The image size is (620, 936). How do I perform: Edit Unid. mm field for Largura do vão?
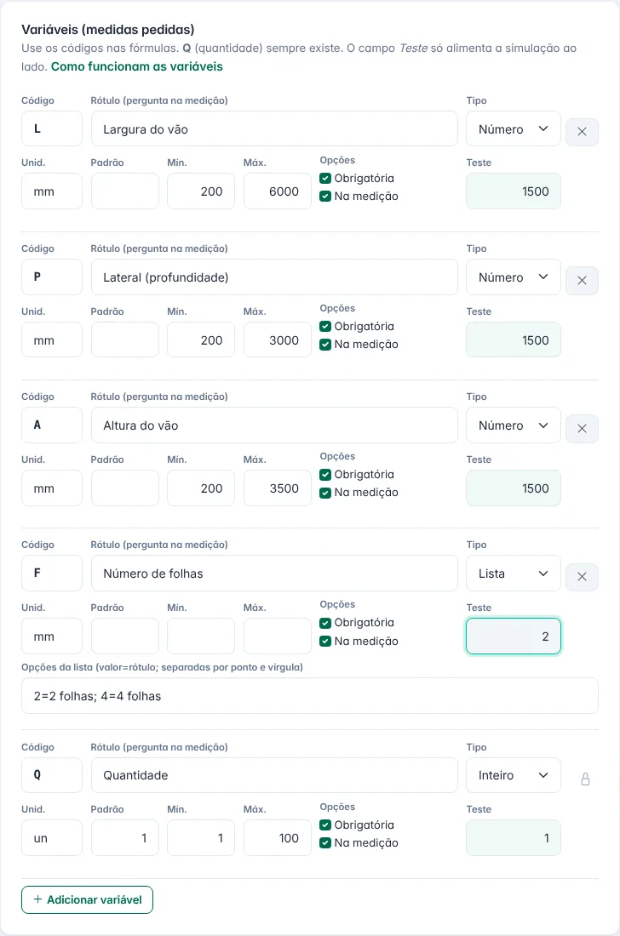pyautogui.click(x=52, y=191)
